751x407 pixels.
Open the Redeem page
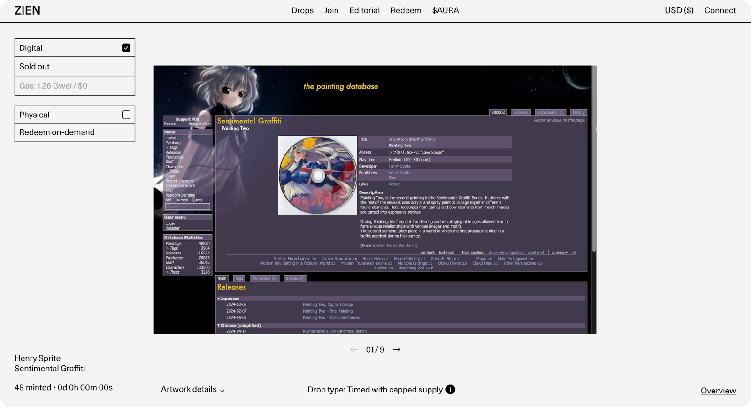point(406,10)
